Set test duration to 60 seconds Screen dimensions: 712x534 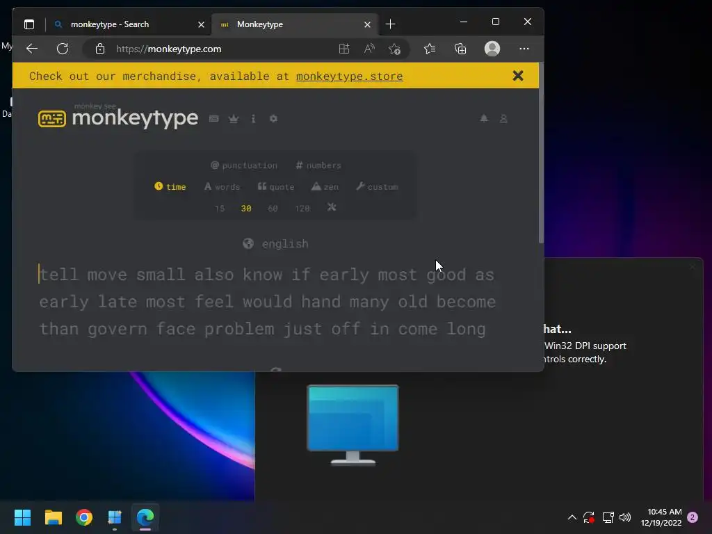273,209
